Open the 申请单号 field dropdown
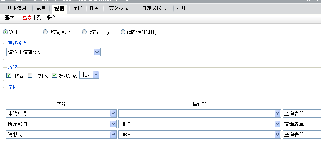The height and width of the screenshot is (141, 321). click(x=61, y=113)
